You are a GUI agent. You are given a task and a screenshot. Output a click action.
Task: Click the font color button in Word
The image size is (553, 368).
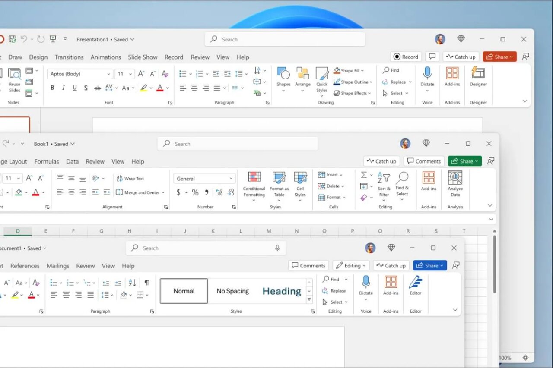tap(31, 295)
